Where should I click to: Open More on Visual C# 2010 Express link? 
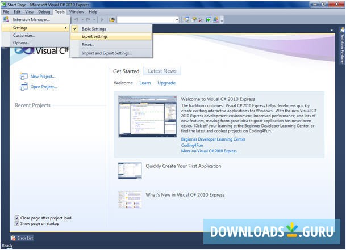209,151
